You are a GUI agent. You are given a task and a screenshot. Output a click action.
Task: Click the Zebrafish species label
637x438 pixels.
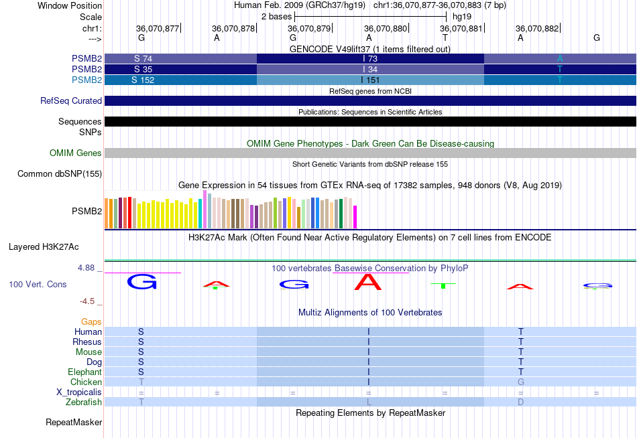[84, 403]
